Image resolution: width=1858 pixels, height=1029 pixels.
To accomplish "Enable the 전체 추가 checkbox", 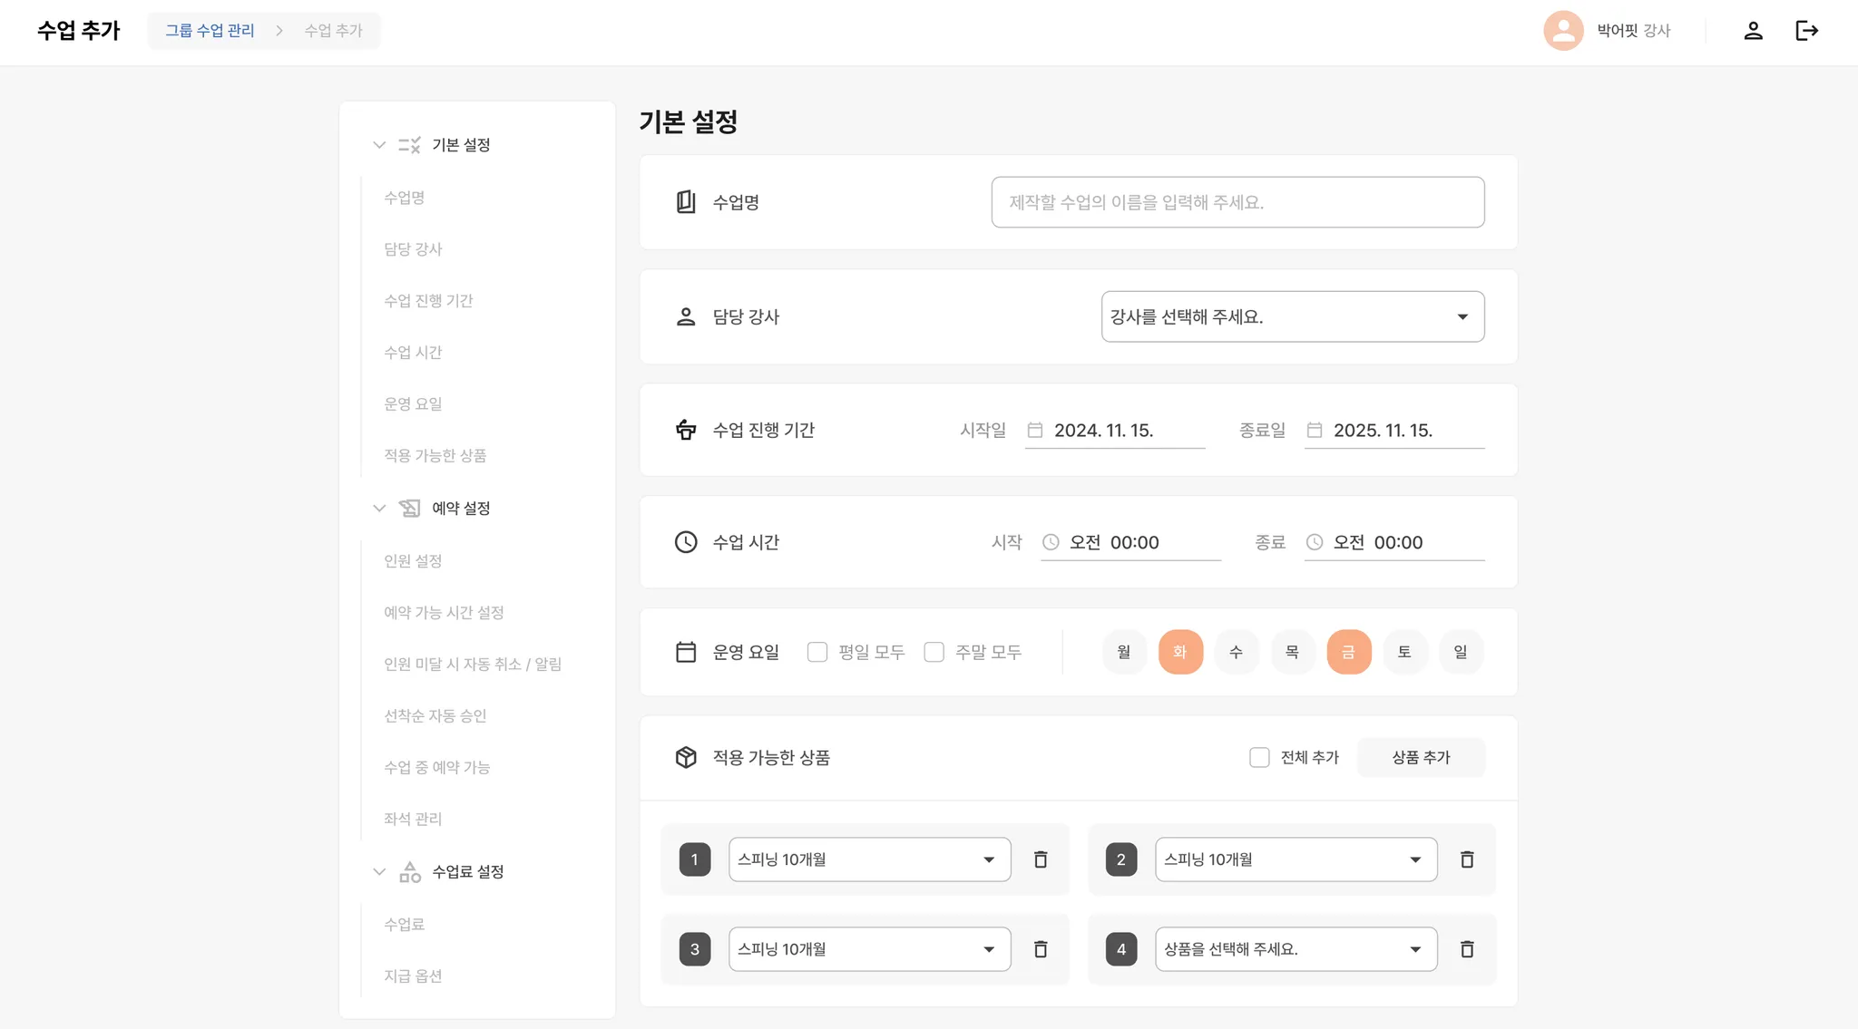I will [x=1259, y=757].
